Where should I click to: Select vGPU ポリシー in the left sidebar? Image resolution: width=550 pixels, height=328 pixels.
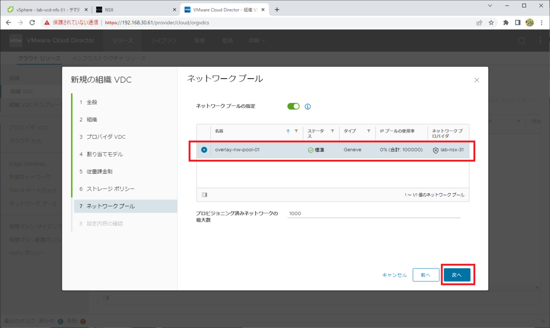coord(27,253)
